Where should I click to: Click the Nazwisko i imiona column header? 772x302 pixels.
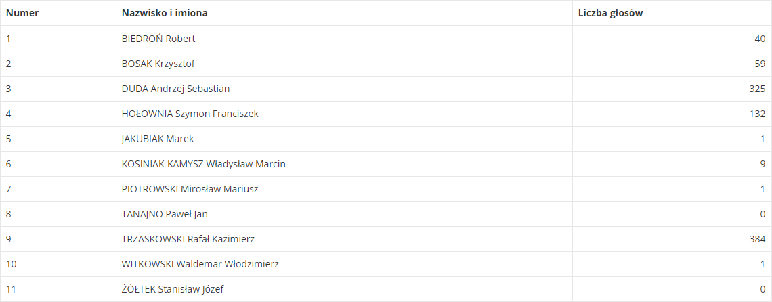tap(165, 13)
